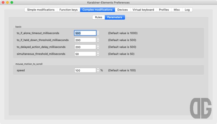217x124 pixels.
Task: Open the Profiles tab
Action: pyautogui.click(x=164, y=10)
